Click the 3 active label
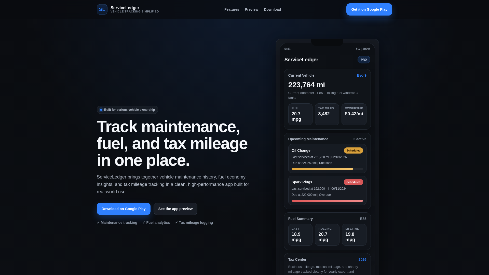 pos(360,139)
